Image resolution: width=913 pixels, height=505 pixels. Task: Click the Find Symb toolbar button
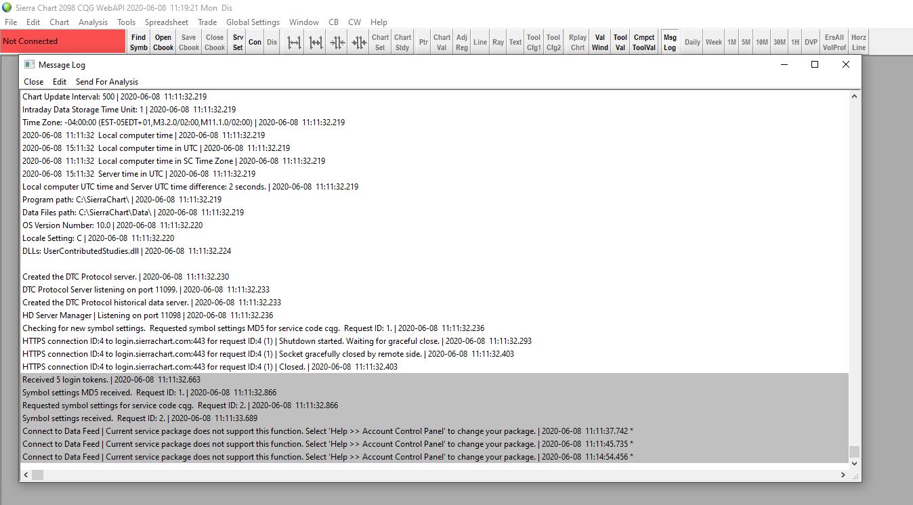pyautogui.click(x=138, y=42)
